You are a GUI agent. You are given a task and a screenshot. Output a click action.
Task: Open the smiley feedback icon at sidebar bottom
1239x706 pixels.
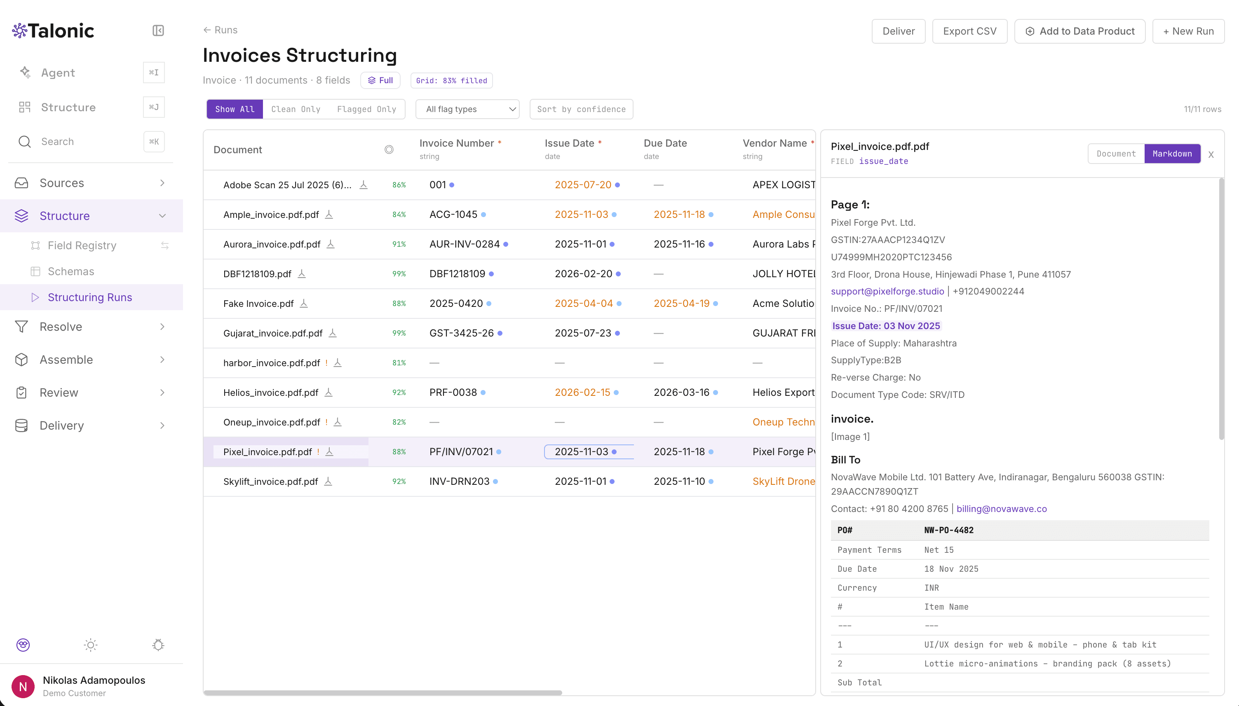(23, 645)
